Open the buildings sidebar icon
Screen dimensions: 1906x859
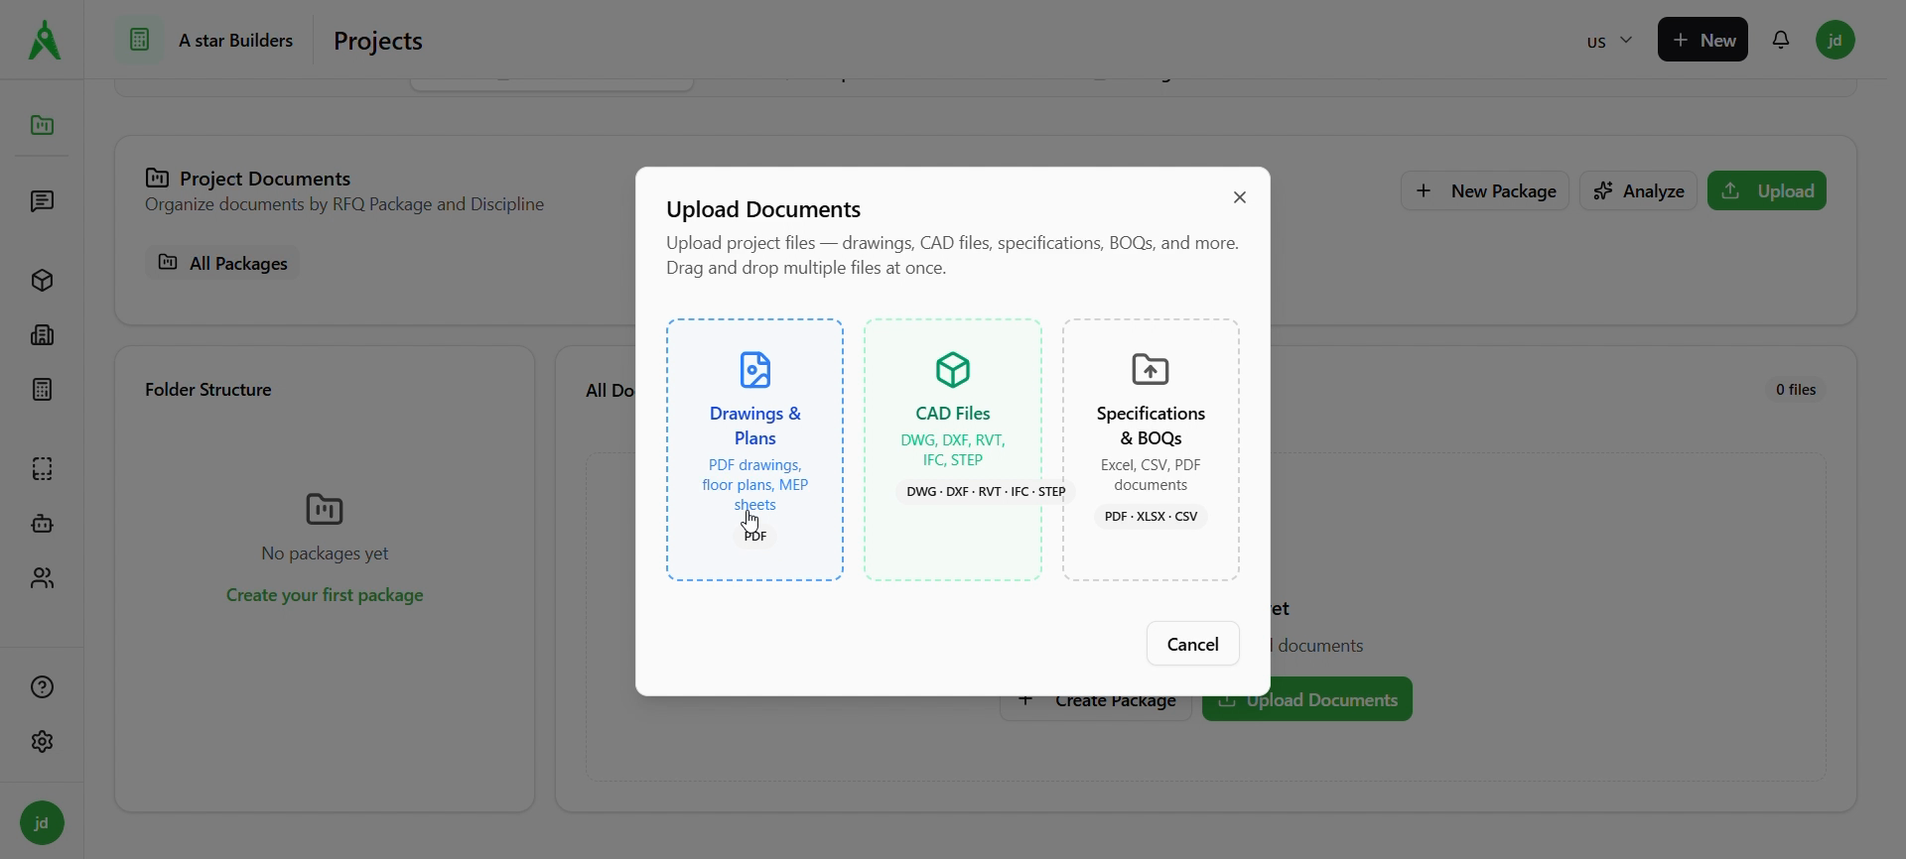click(x=42, y=335)
